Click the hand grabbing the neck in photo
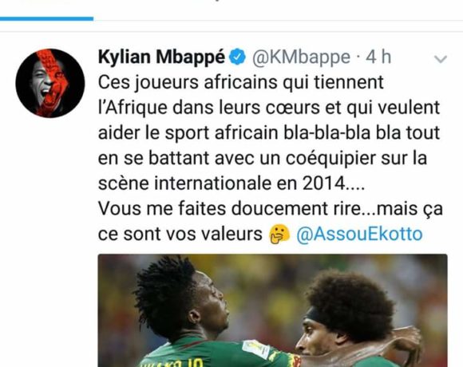Screen dimensions: 463x367 pyautogui.click(x=405, y=344)
